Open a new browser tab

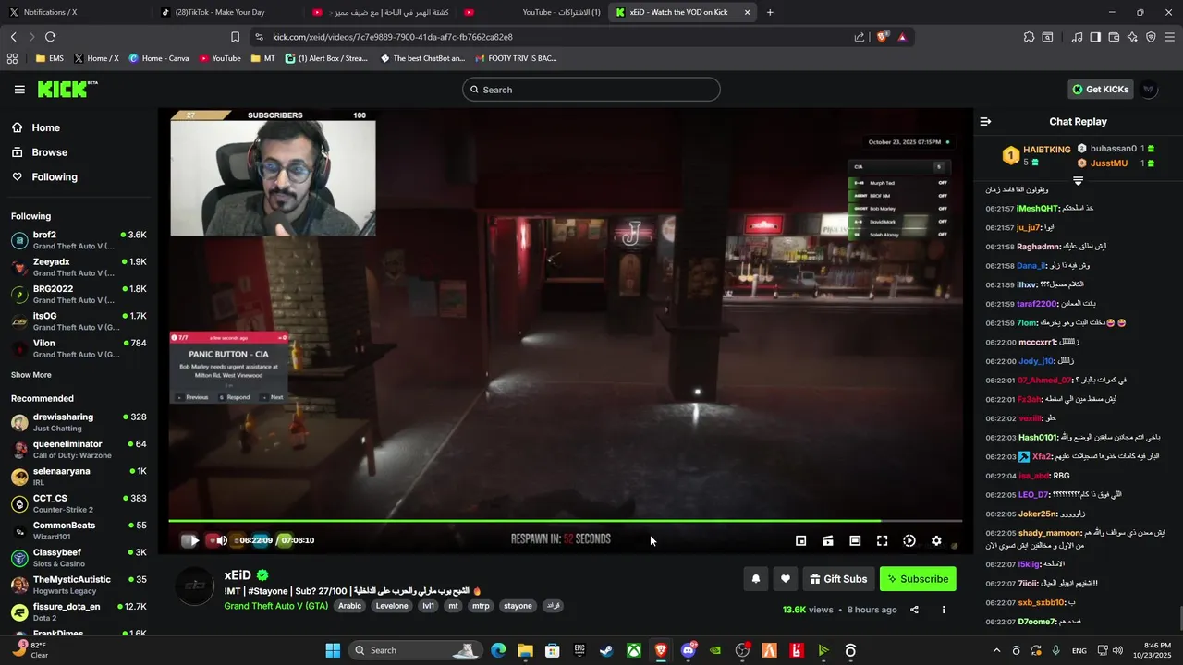(770, 12)
